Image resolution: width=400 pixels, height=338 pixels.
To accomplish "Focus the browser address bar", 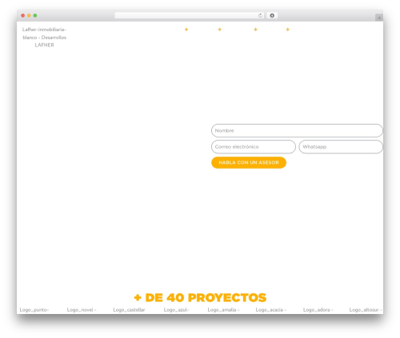I will coord(189,16).
